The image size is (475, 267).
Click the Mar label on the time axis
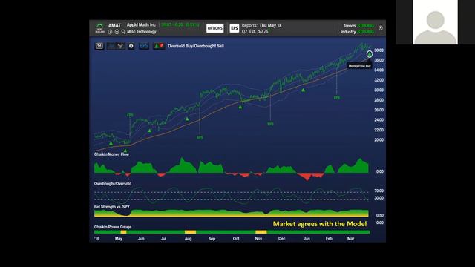351,239
